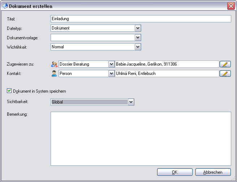
Task: Select the Bebie Jacqueline assignment field
Action: (x=167, y=64)
